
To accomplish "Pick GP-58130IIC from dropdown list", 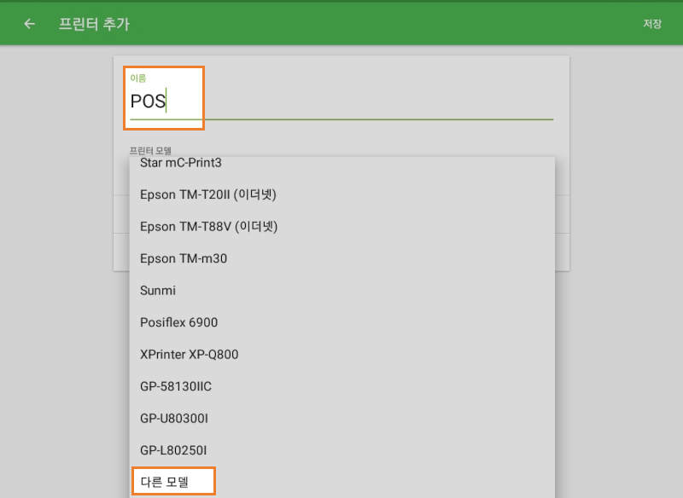I will click(x=342, y=386).
